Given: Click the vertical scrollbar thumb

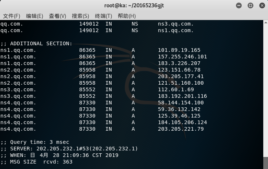Looking at the screenshot, I should tap(265, 163).
